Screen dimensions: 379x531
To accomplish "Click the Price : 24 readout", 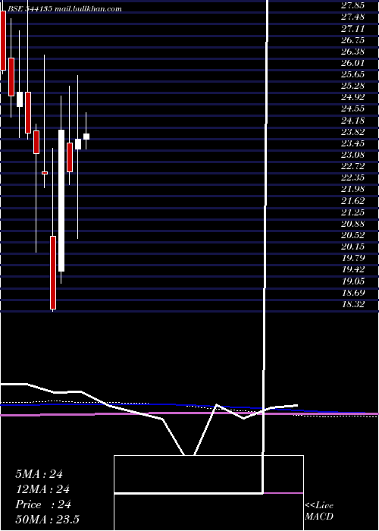I will (x=43, y=504).
